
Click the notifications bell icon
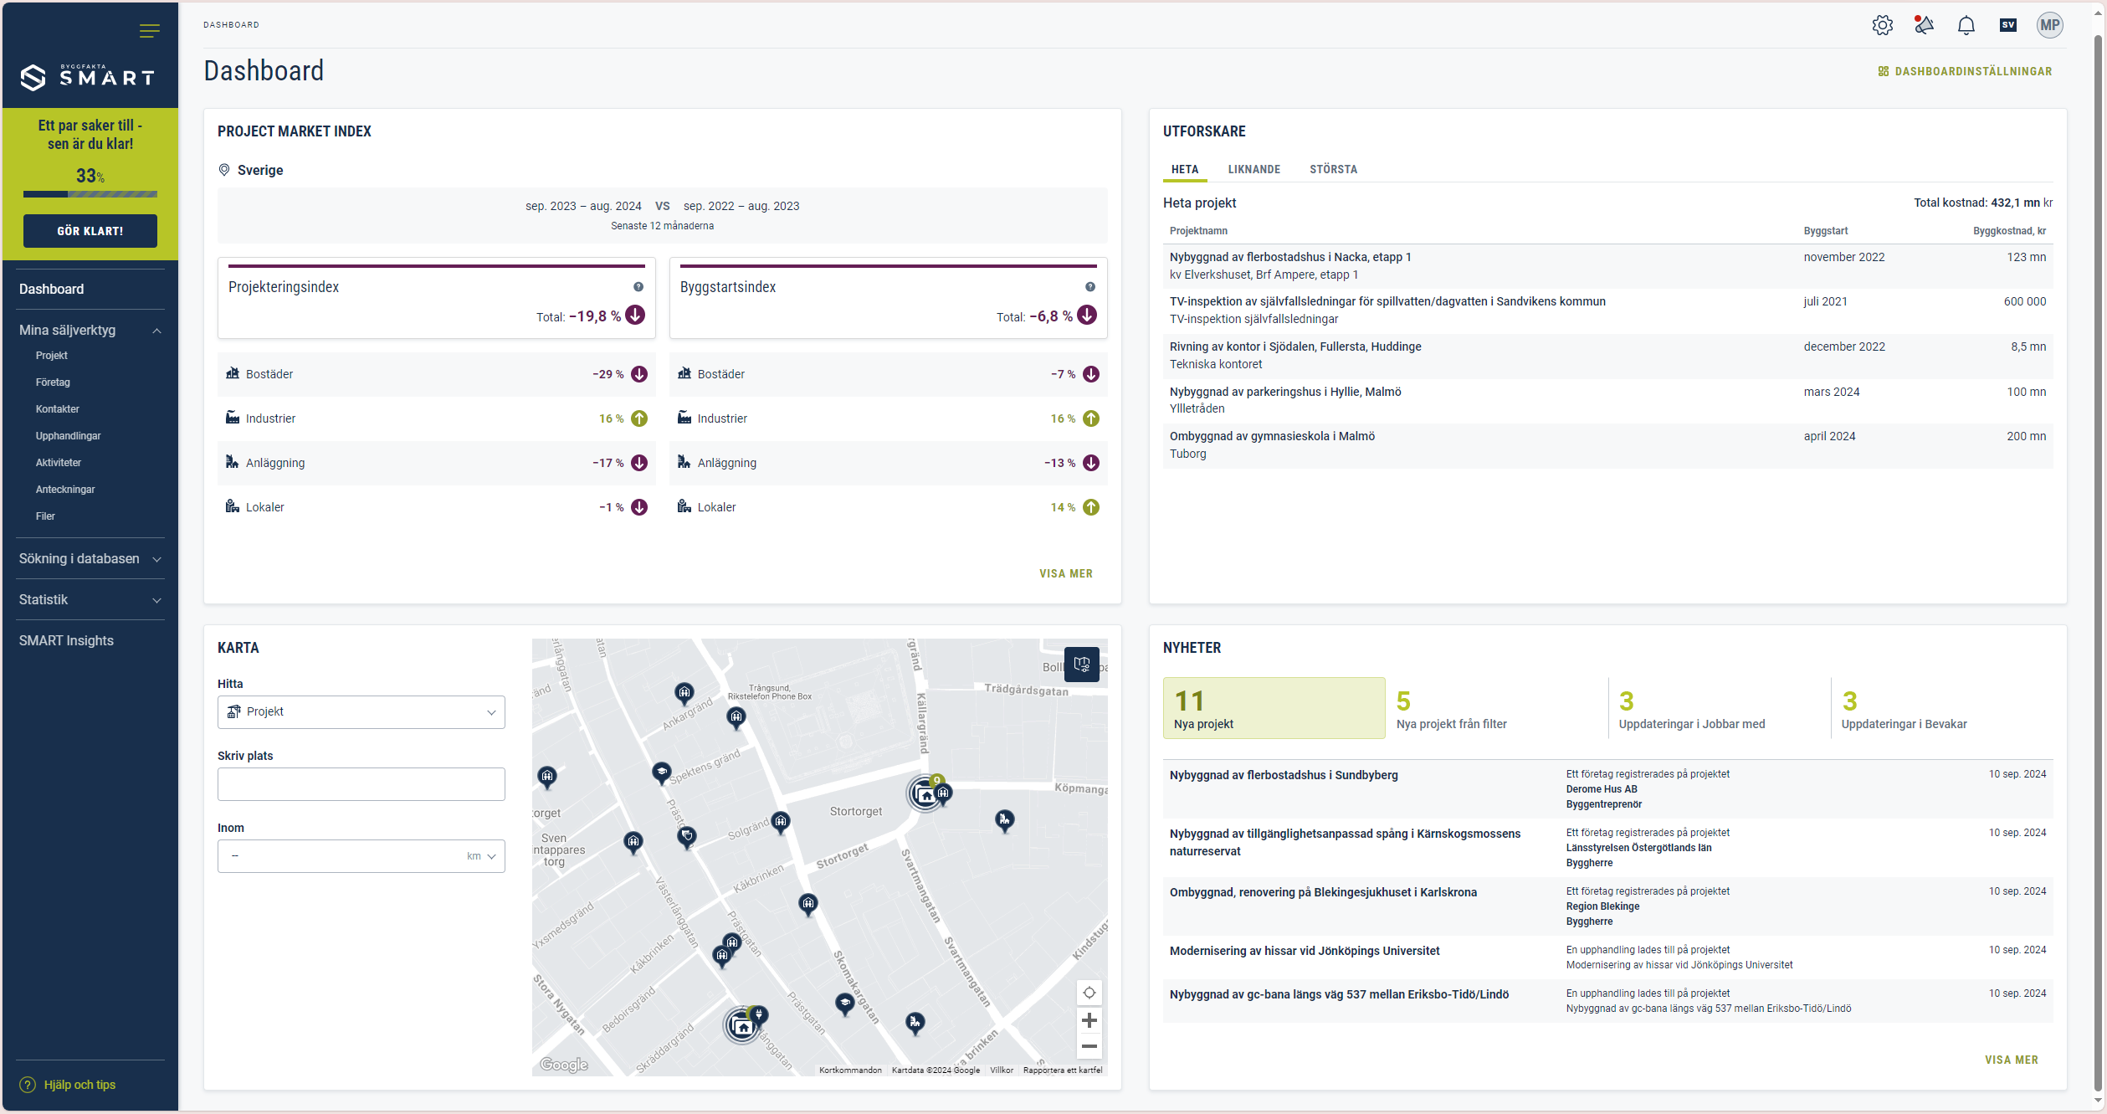click(1966, 25)
